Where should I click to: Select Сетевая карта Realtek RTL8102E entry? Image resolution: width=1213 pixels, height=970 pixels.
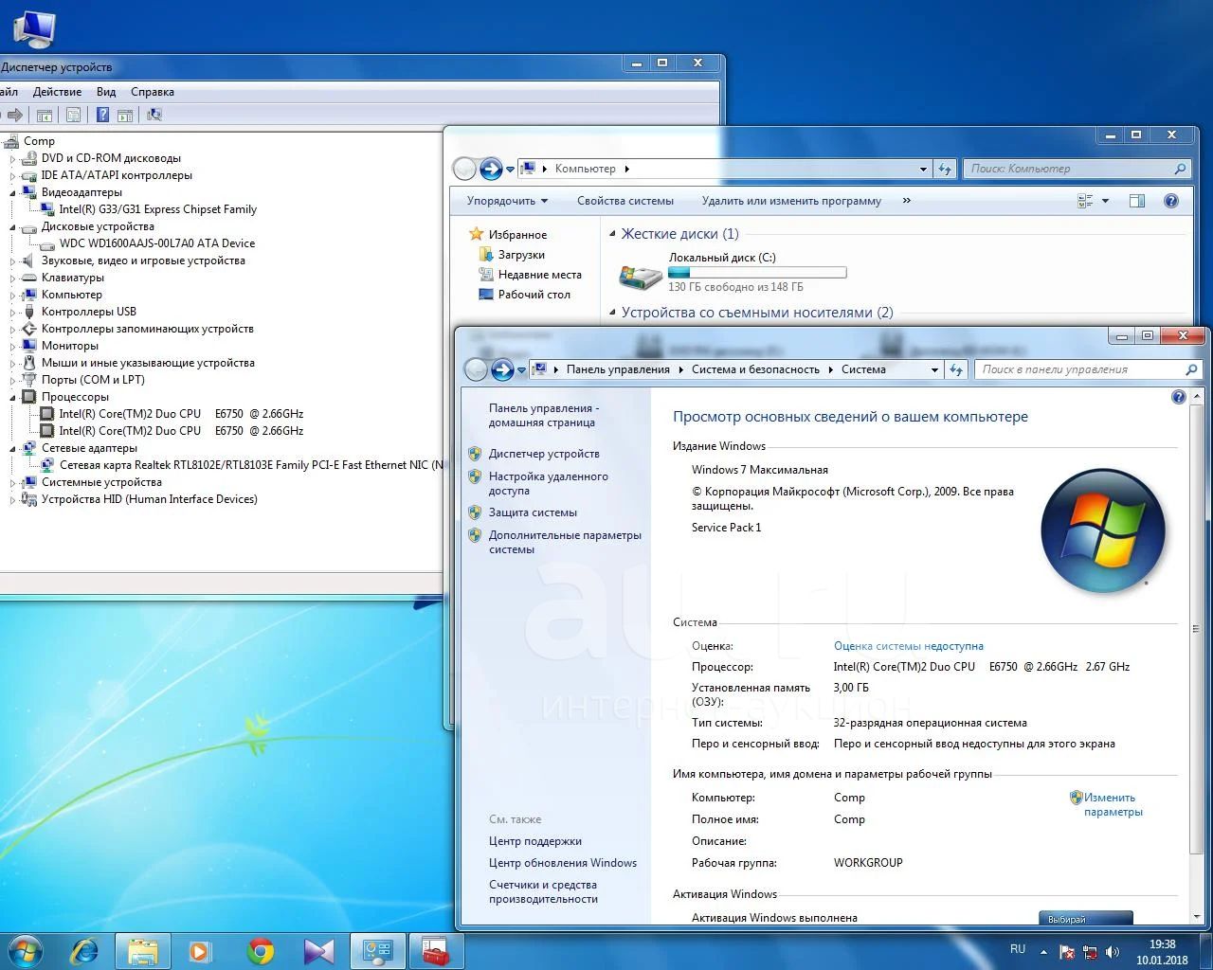click(251, 465)
